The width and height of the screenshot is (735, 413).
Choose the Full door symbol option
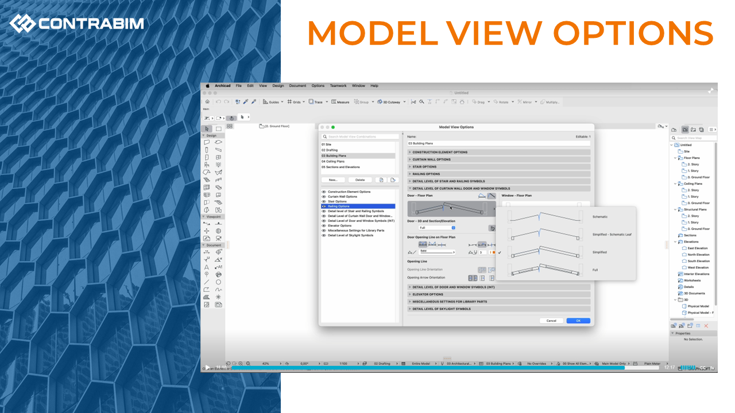565,270
